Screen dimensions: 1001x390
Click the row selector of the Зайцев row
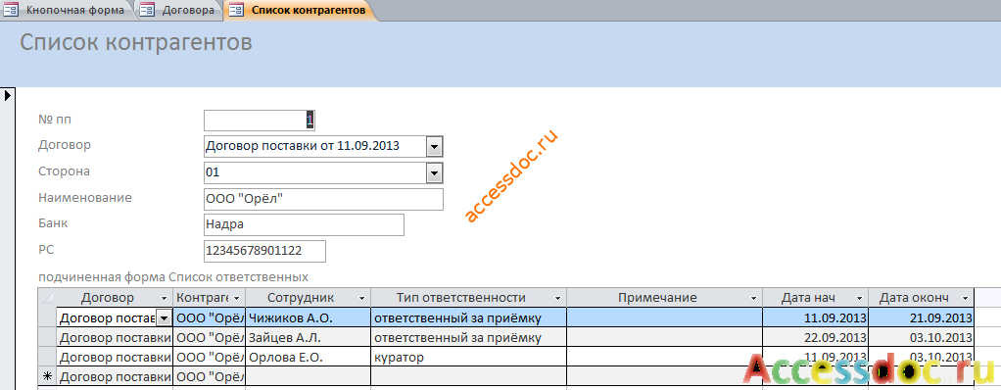tap(47, 337)
